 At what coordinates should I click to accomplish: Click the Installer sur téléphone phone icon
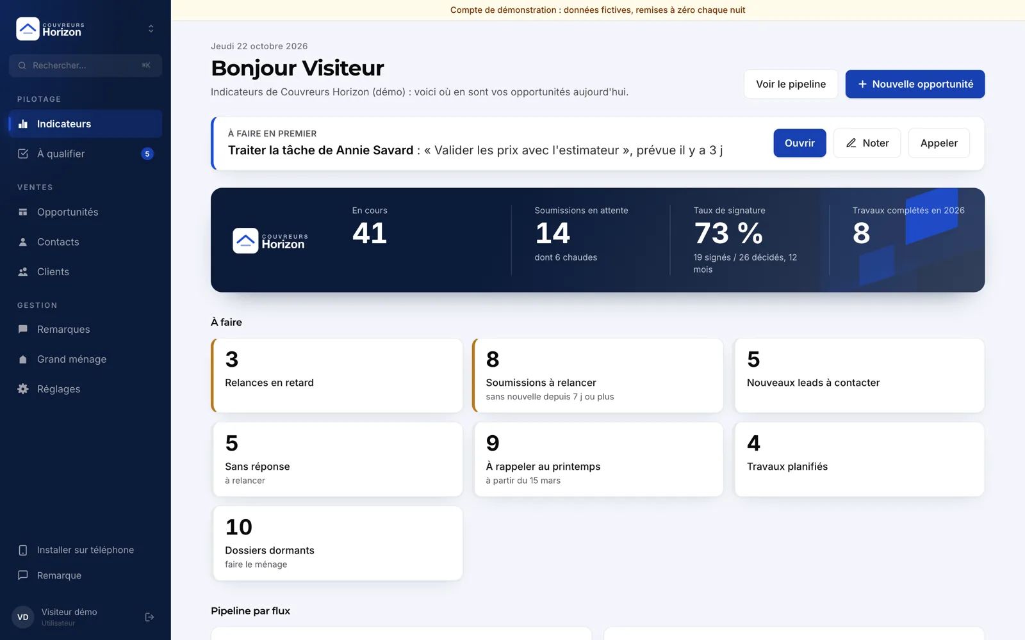(23, 550)
